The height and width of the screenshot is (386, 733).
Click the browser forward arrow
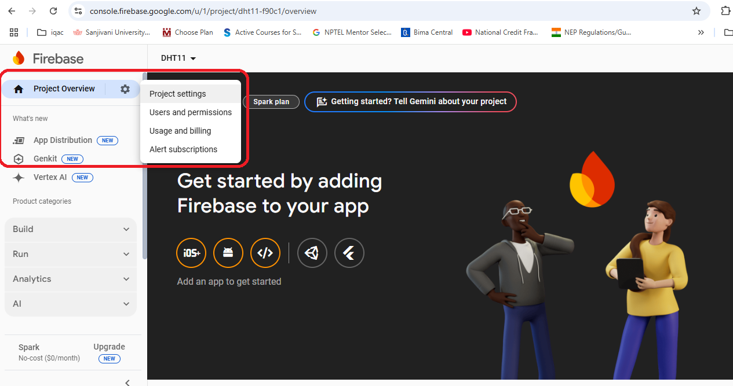pyautogui.click(x=32, y=11)
